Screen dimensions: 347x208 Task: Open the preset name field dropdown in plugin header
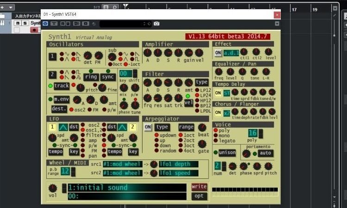125,24
